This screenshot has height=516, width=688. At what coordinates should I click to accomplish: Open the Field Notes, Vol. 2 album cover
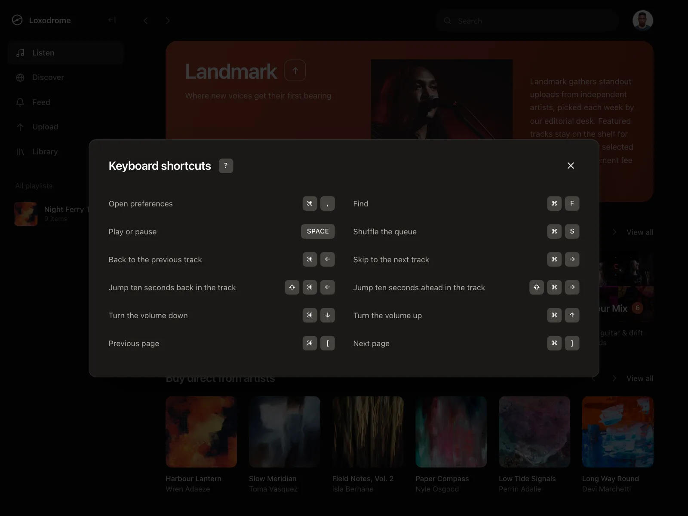[x=368, y=432]
